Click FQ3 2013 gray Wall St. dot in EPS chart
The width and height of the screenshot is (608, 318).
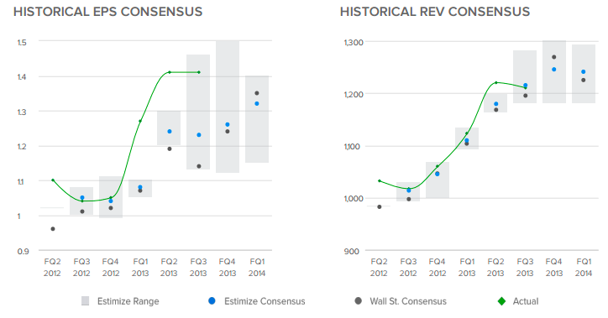(199, 166)
